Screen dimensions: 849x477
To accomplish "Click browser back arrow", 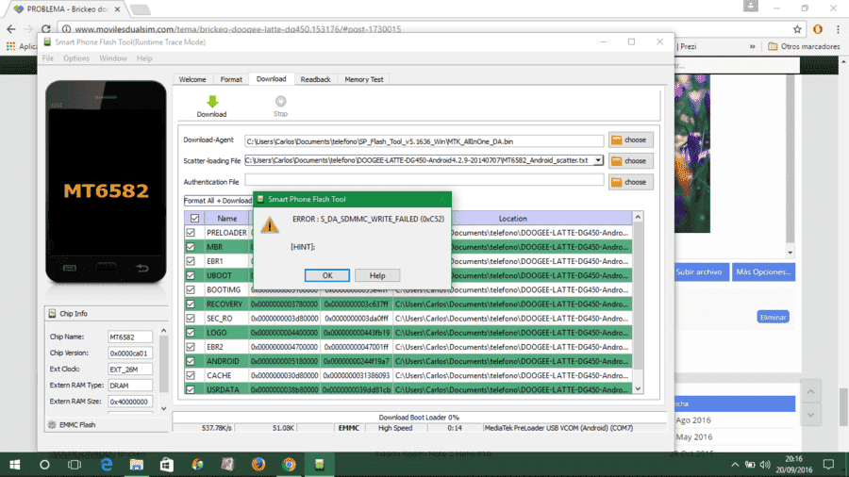I will click(11, 29).
